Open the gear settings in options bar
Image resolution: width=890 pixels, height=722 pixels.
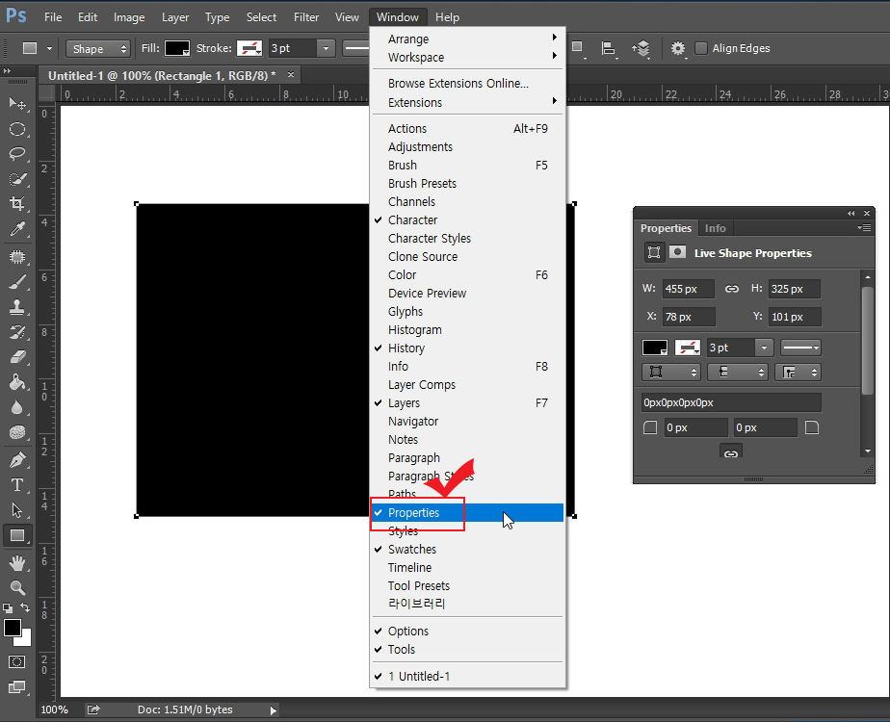[678, 48]
